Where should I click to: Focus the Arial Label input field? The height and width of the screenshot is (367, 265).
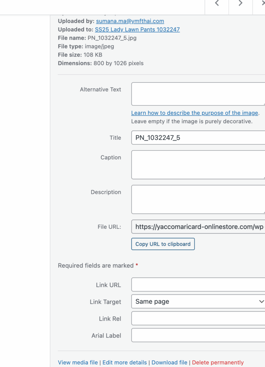coord(198,335)
